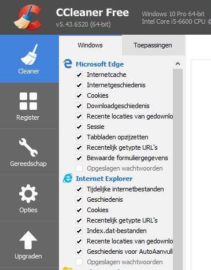Click the scrollbar up arrow chevron
The image size is (211, 270).
pyautogui.click(x=177, y=64)
